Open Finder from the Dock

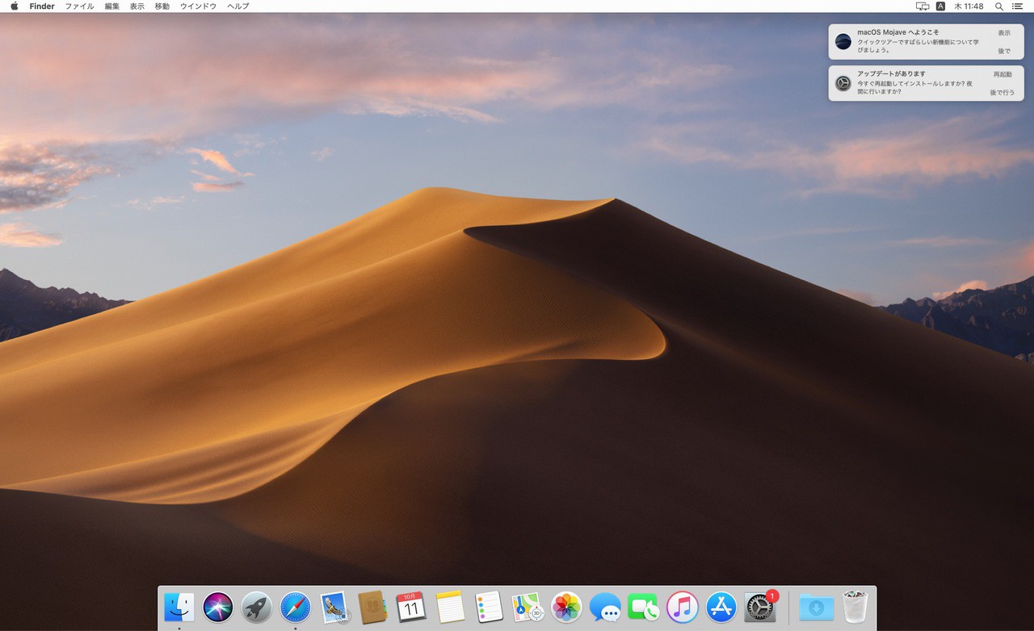(x=179, y=607)
